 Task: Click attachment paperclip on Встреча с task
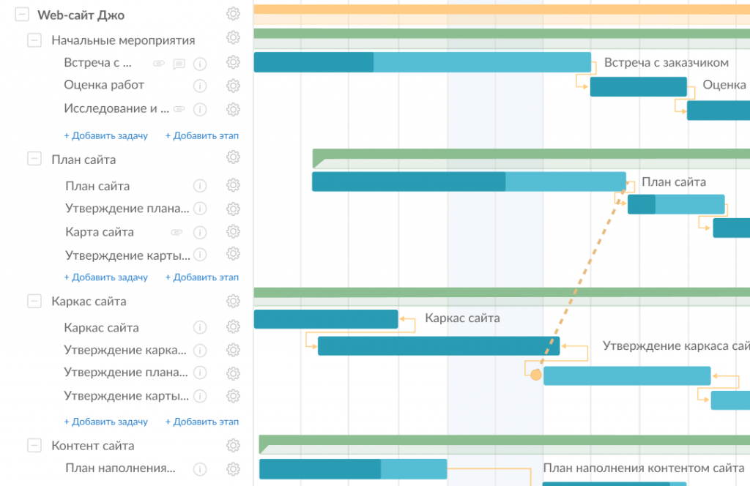[x=158, y=64]
